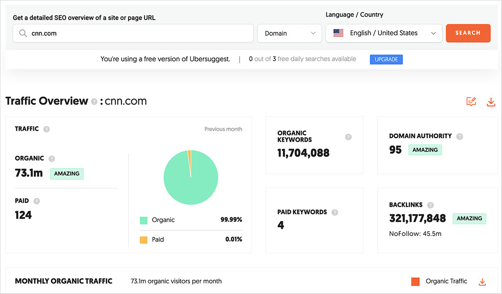The width and height of the screenshot is (502, 294).
Task: Download the Monthly Organic Traffic data
Action: pyautogui.click(x=482, y=283)
